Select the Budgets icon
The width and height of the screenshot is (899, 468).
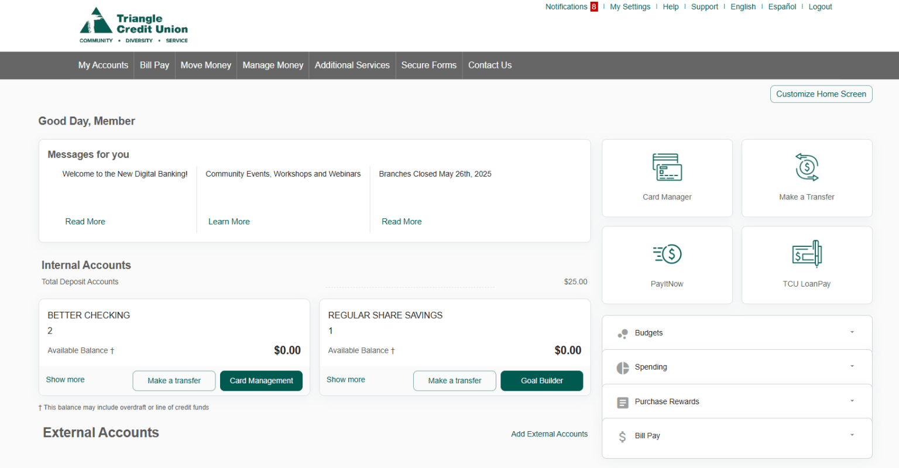[x=622, y=333]
